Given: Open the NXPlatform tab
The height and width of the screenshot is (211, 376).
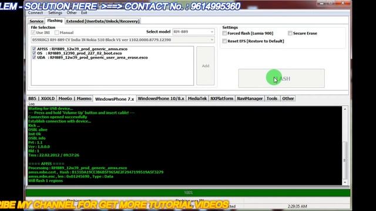Looking at the screenshot, I should 222,98.
